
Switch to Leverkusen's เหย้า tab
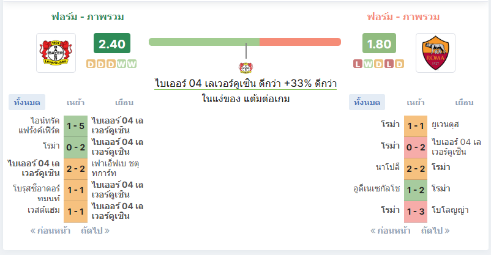pos(75,102)
